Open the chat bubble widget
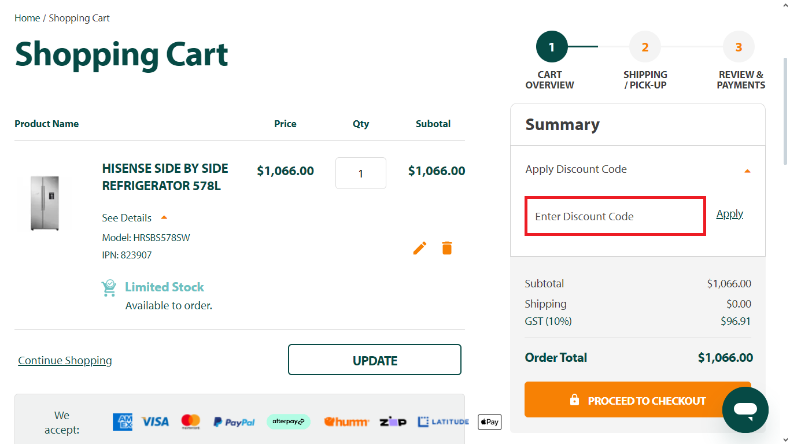Image resolution: width=790 pixels, height=444 pixels. pos(745,410)
